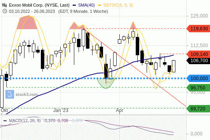The width and height of the screenshot is (210, 140).
Task: Click the (EDT, 9 Monate, 1 Woche) text
Action: [83, 11]
